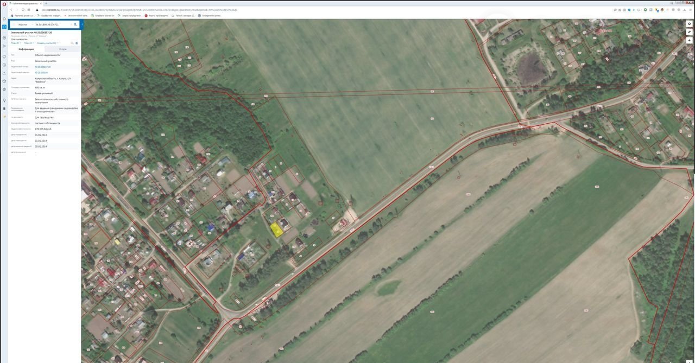
Task: Open the map layers control
Action: 689,24
